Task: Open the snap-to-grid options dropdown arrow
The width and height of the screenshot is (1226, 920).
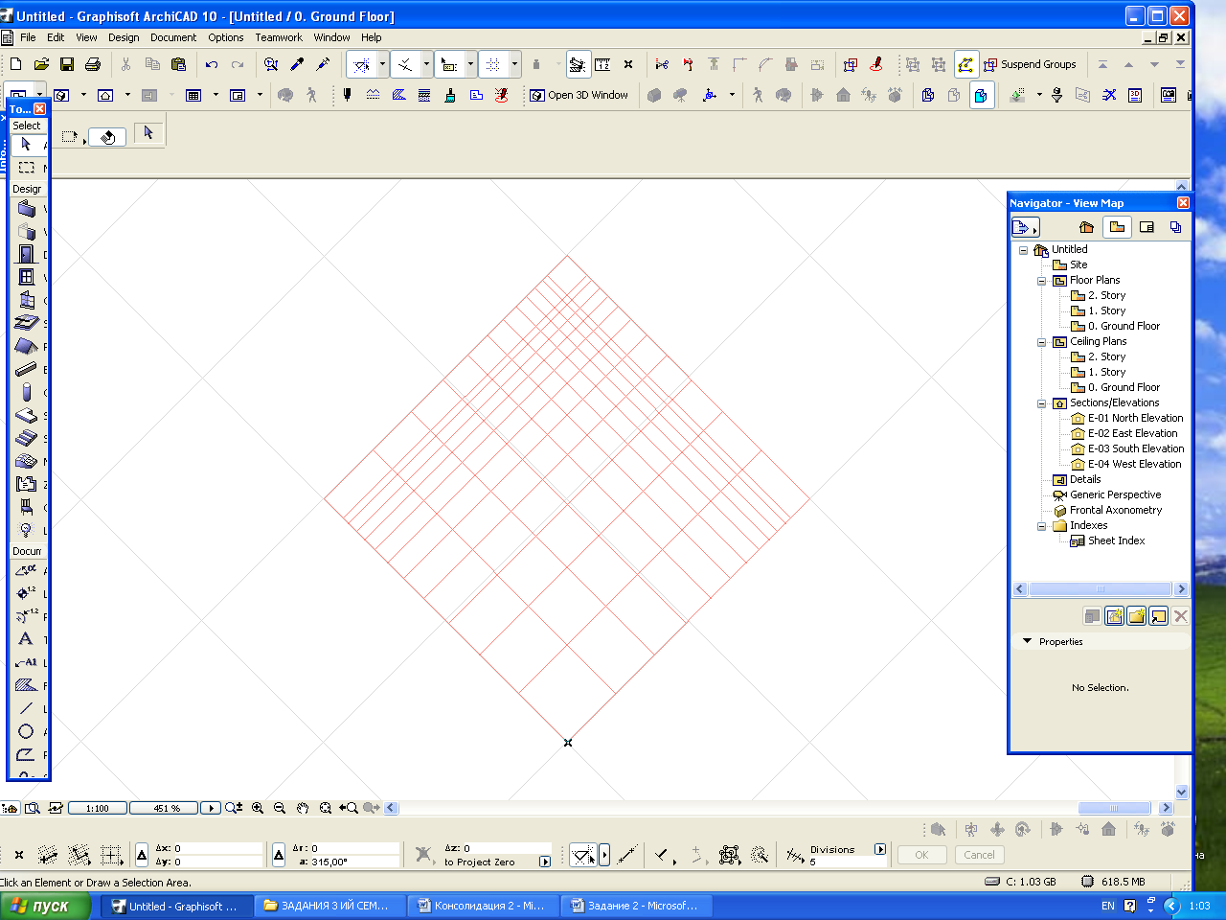Action: pos(514,64)
